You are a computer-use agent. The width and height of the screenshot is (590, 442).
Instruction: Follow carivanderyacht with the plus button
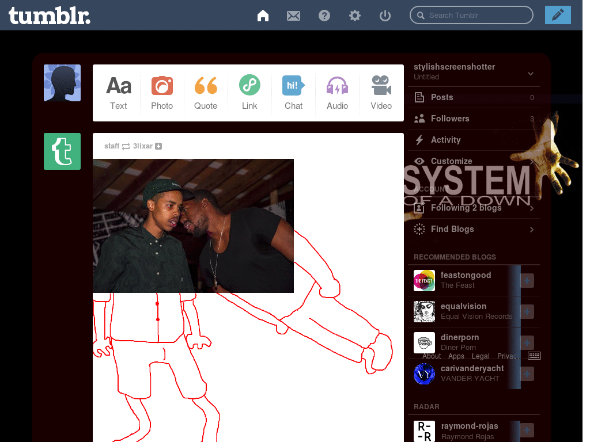tap(527, 374)
